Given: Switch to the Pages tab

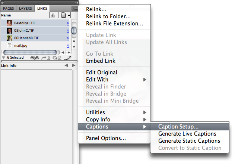Looking at the screenshot, I should (x=8, y=9).
